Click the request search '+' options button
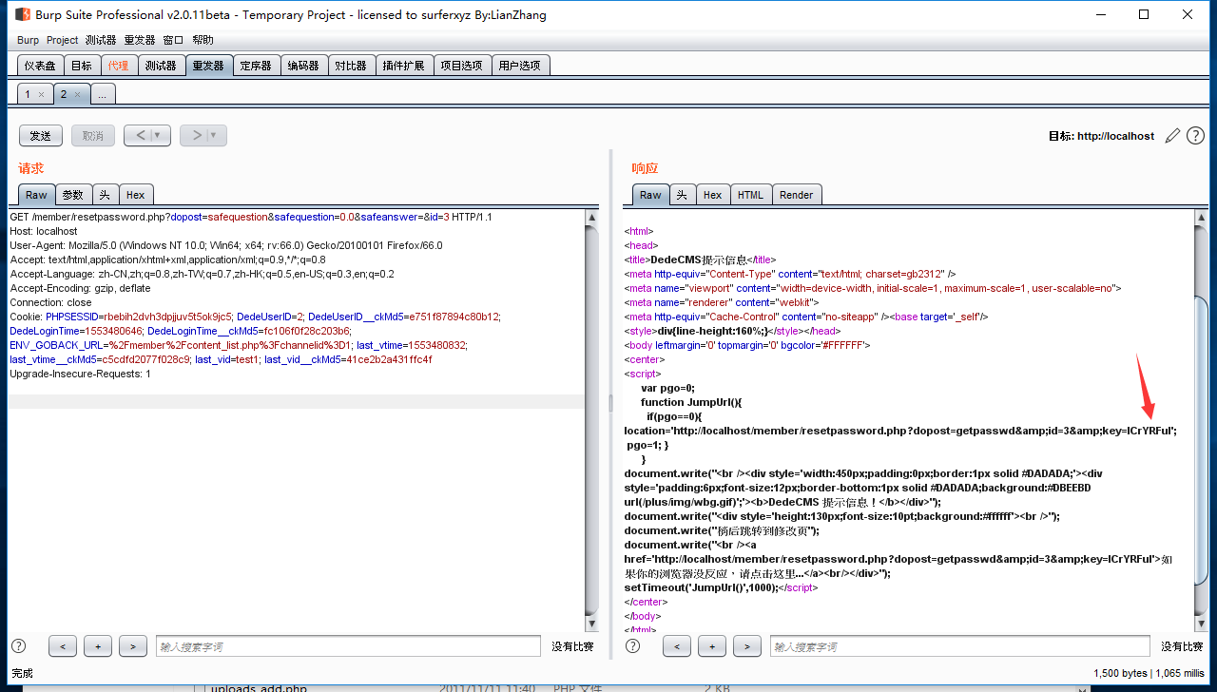The width and height of the screenshot is (1217, 692). tap(98, 646)
